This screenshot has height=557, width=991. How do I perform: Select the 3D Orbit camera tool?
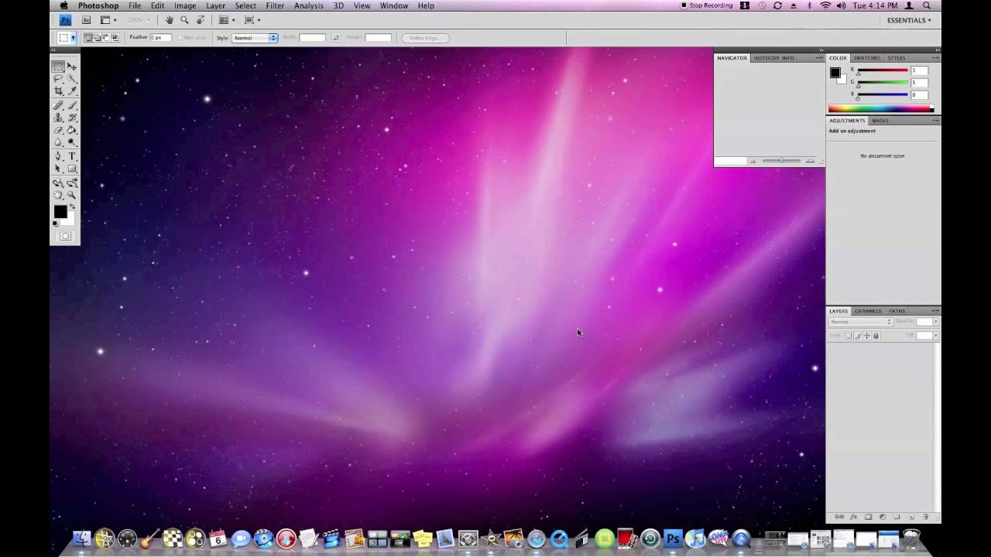[x=72, y=183]
